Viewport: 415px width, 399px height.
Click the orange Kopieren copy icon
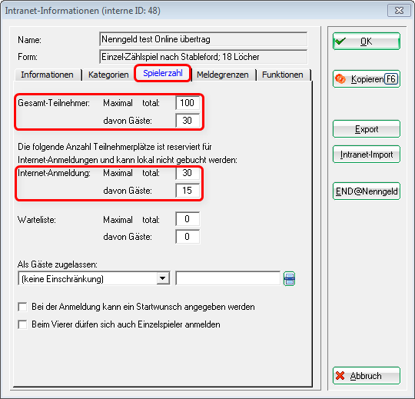coord(340,79)
